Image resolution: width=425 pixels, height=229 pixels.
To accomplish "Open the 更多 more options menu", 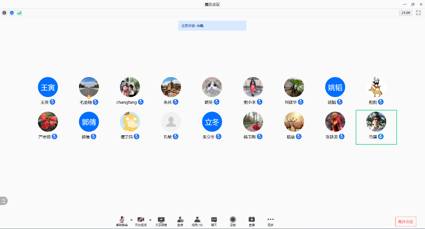I will [x=270, y=220].
